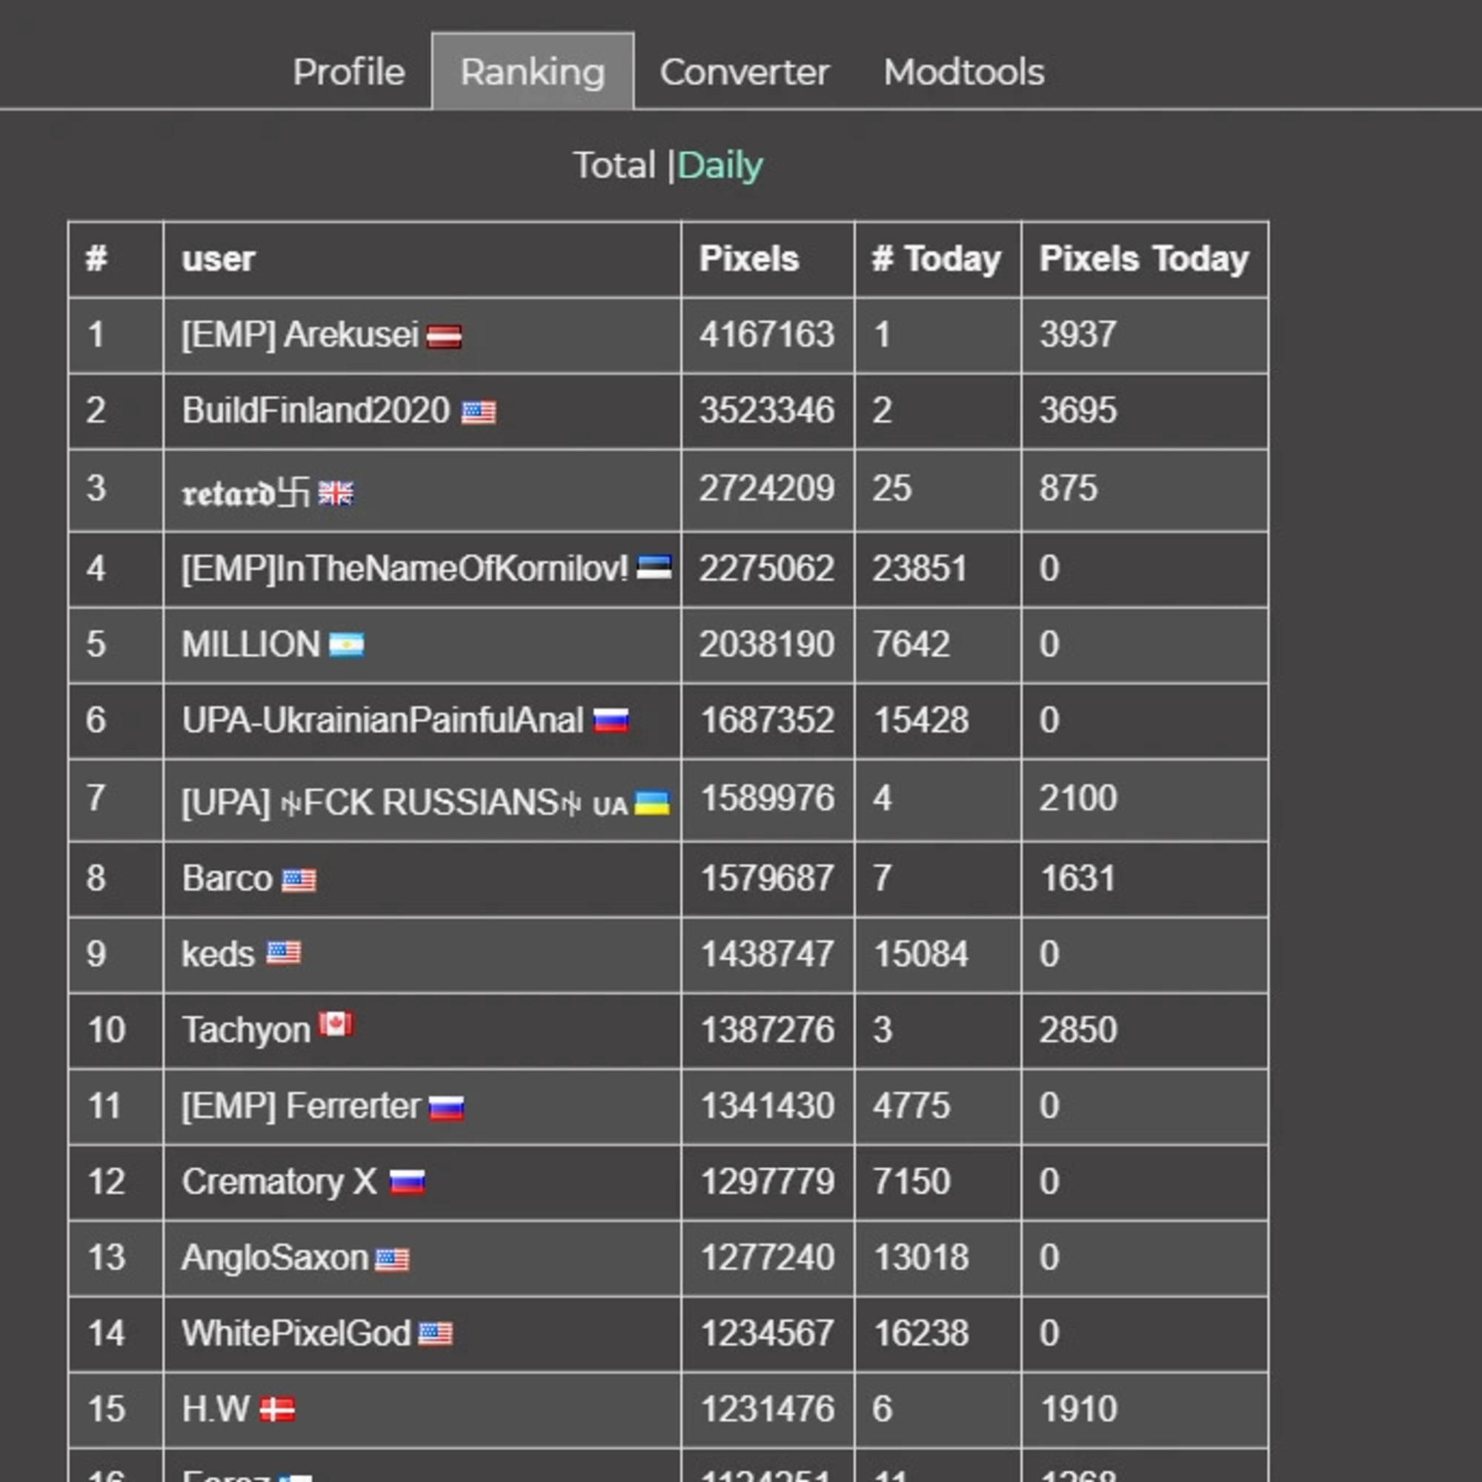The height and width of the screenshot is (1482, 1482).
Task: Click Russian flag beside [EMP] Ferrerter
Action: (446, 1109)
